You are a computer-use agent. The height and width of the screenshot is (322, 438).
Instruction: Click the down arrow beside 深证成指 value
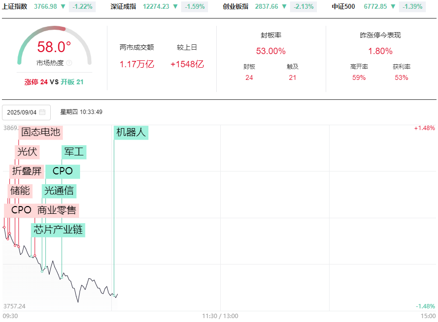175,7
